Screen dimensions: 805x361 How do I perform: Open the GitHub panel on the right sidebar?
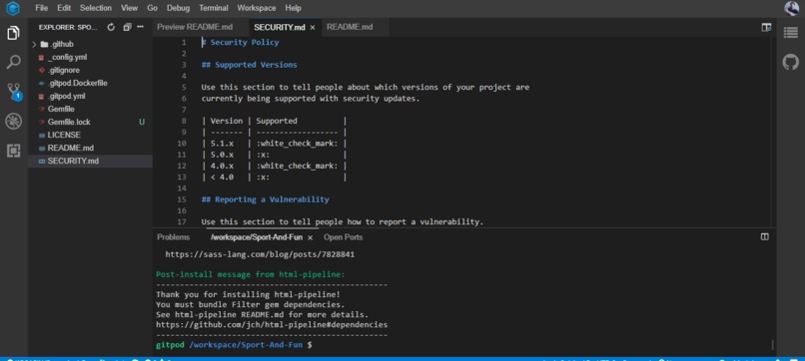(791, 63)
